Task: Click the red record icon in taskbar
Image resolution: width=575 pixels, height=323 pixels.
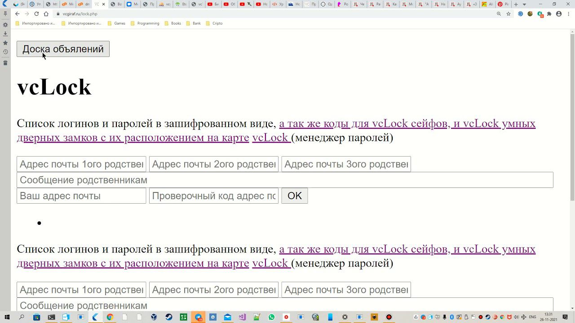Action: point(389,317)
